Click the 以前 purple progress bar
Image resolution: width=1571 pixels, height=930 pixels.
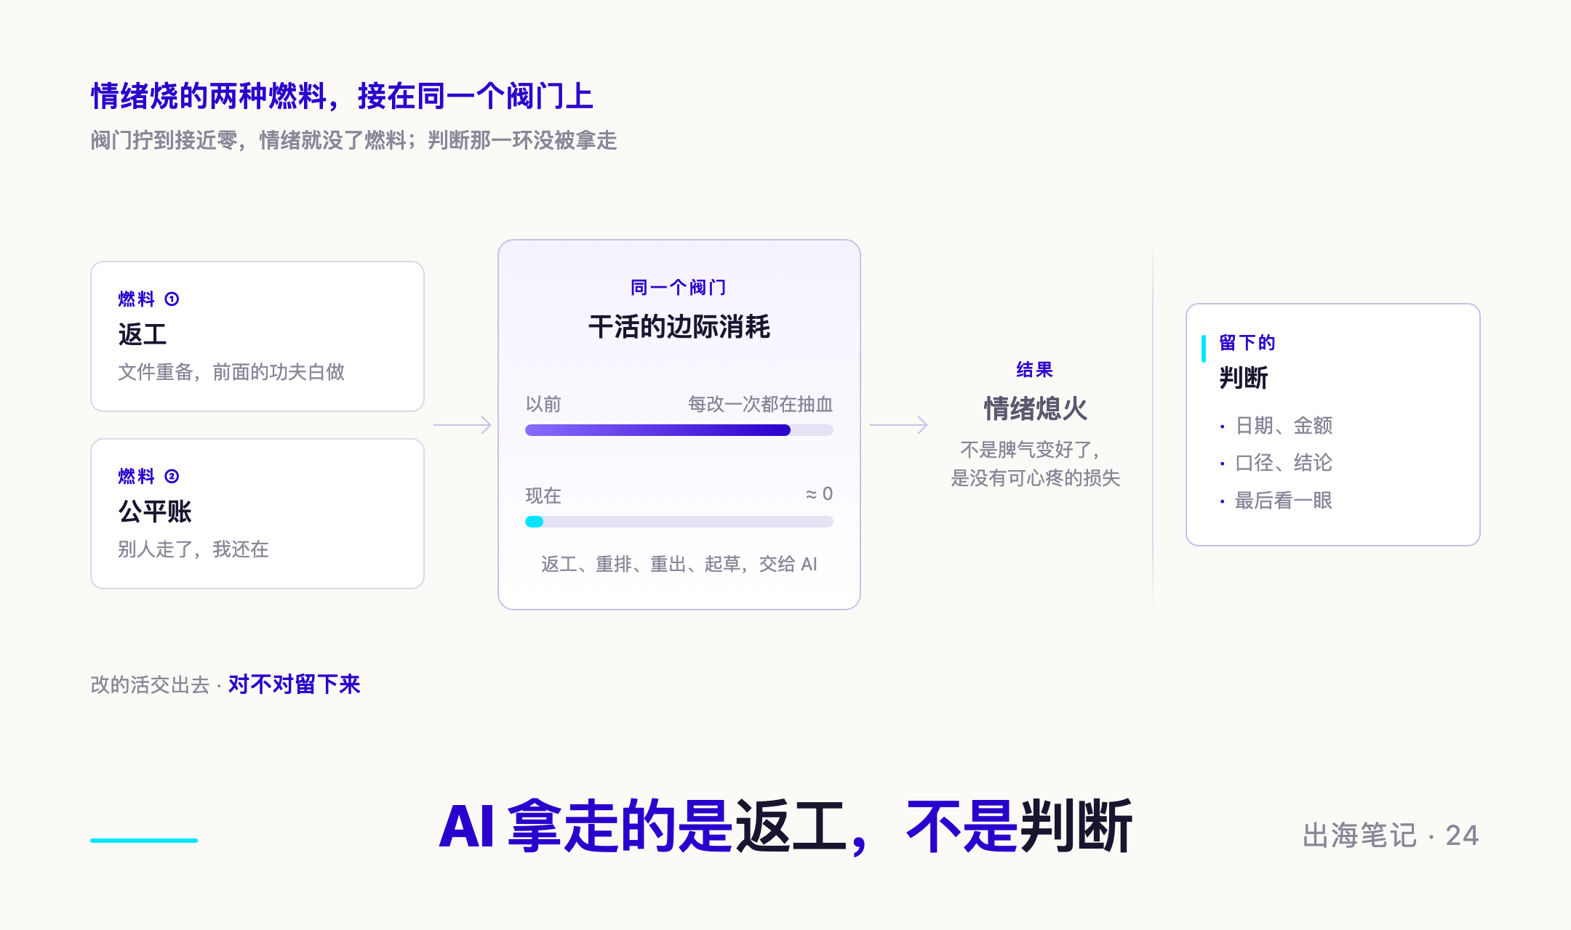coord(679,430)
